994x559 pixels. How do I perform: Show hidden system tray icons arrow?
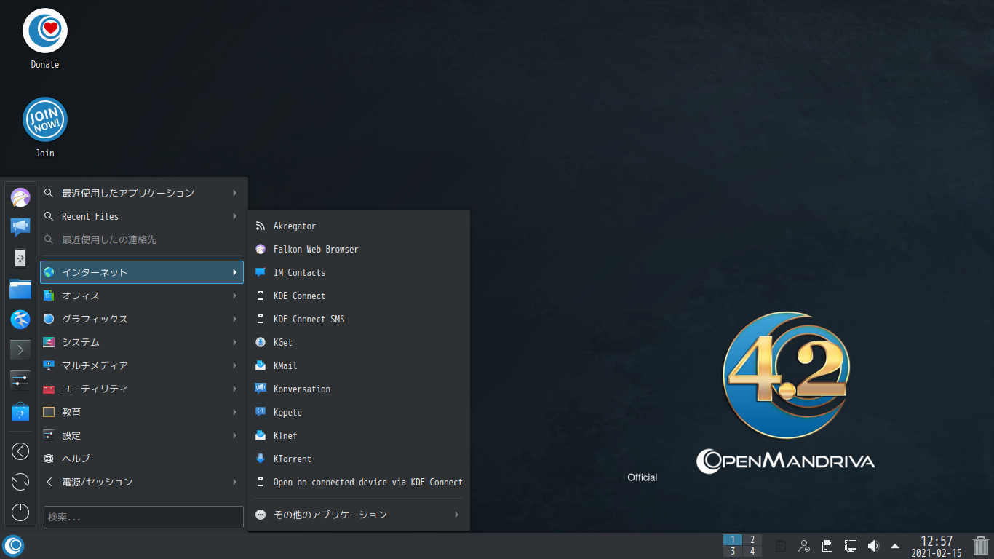[x=895, y=546]
